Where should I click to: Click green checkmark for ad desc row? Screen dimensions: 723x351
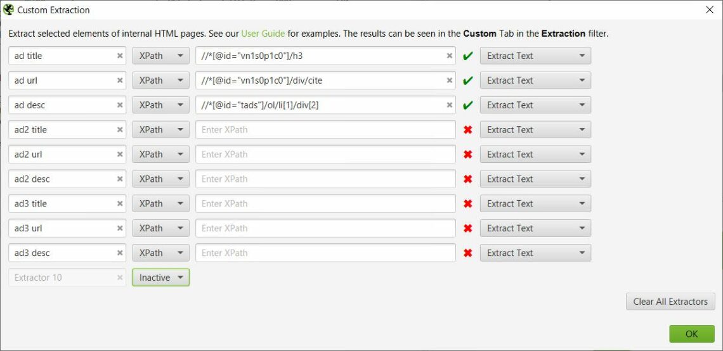click(467, 105)
